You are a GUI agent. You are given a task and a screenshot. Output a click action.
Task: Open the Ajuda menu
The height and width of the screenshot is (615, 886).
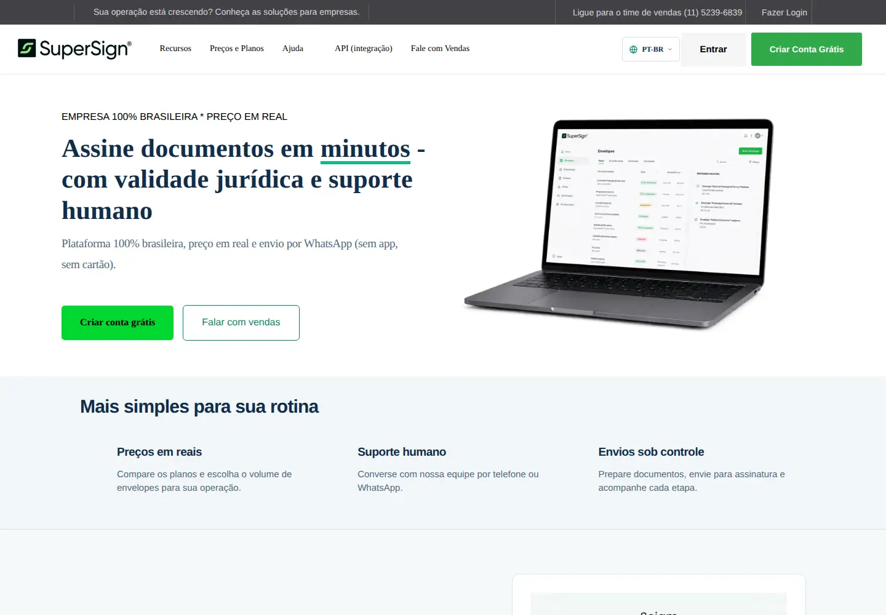(293, 49)
